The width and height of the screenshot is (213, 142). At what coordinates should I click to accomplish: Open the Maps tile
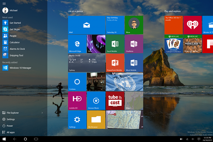click(x=134, y=101)
